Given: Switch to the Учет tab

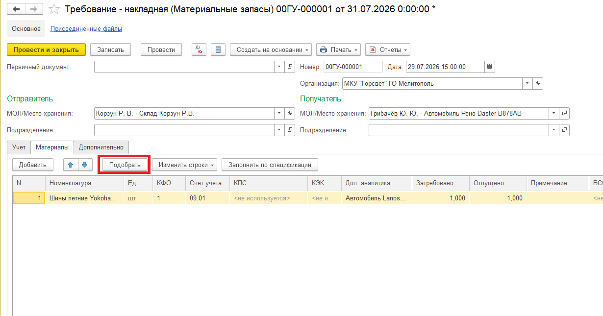Looking at the screenshot, I should [19, 147].
